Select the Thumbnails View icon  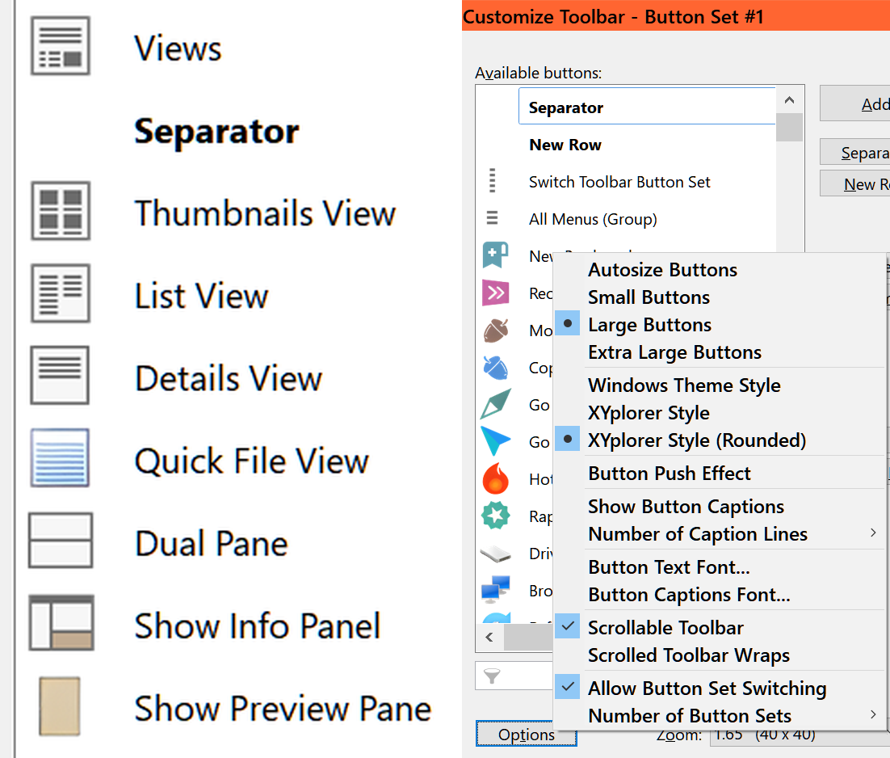click(x=60, y=211)
